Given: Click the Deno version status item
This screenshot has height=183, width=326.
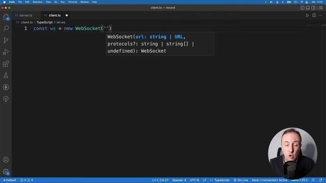Looking at the screenshot, I should pos(299,180).
